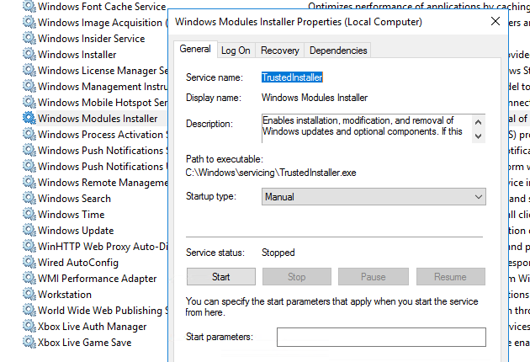Select gear icon for Windows License Manager
The height and width of the screenshot is (362, 530).
point(29,70)
